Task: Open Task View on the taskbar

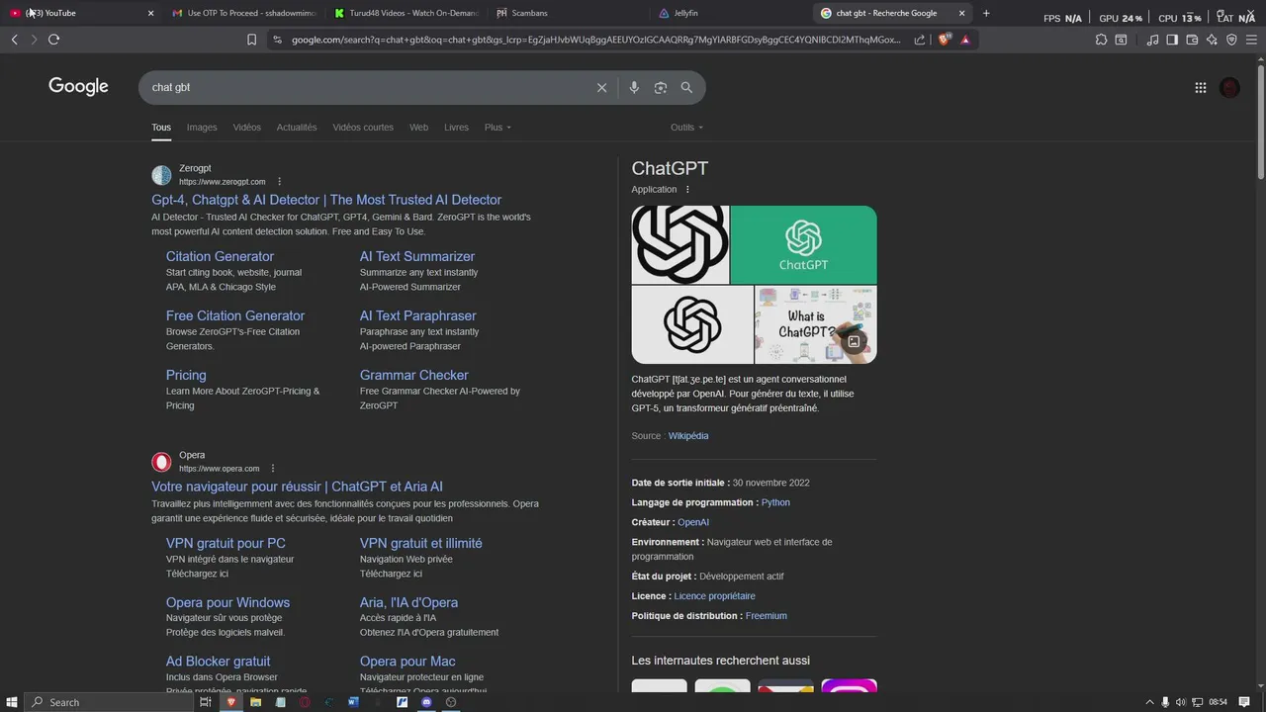Action: [206, 702]
